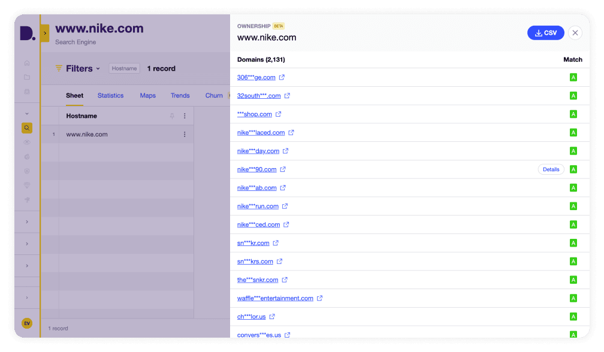Open the sn***kr.com domain link
The image size is (604, 352).
(x=253, y=243)
